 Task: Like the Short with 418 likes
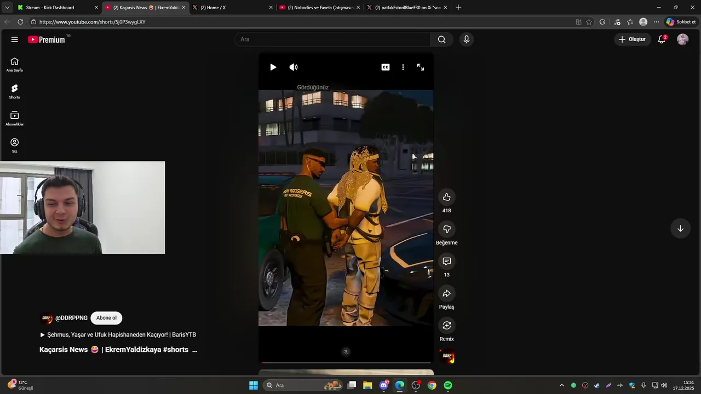point(447,197)
